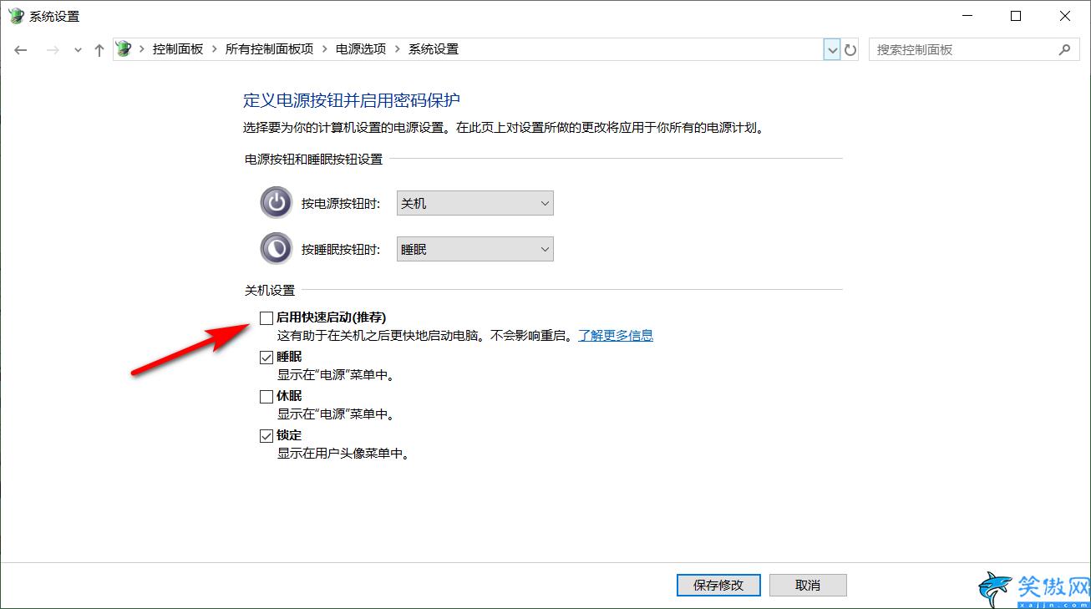Click the 按电源按钮时 label
The width and height of the screenshot is (1091, 609).
click(x=341, y=203)
